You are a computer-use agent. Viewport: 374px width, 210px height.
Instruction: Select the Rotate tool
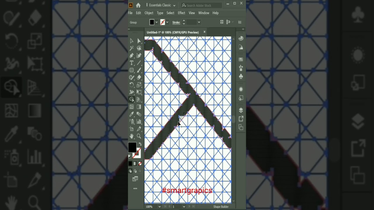pyautogui.click(x=131, y=85)
